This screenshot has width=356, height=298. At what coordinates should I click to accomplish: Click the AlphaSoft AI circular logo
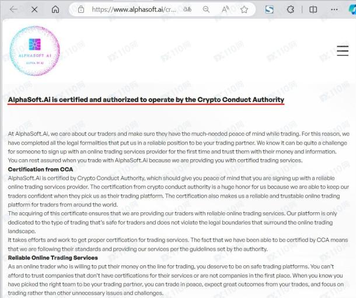35,51
